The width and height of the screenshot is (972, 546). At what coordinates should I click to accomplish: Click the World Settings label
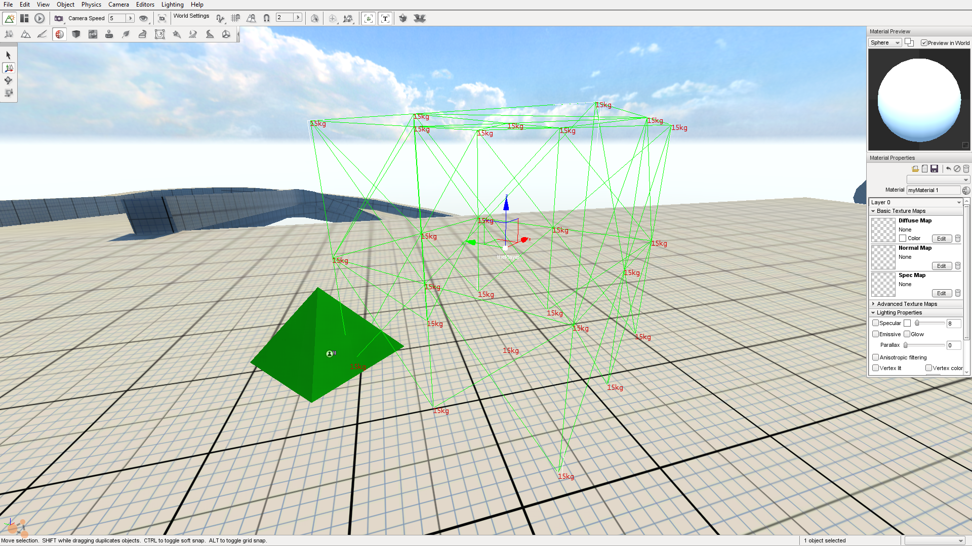(x=191, y=16)
